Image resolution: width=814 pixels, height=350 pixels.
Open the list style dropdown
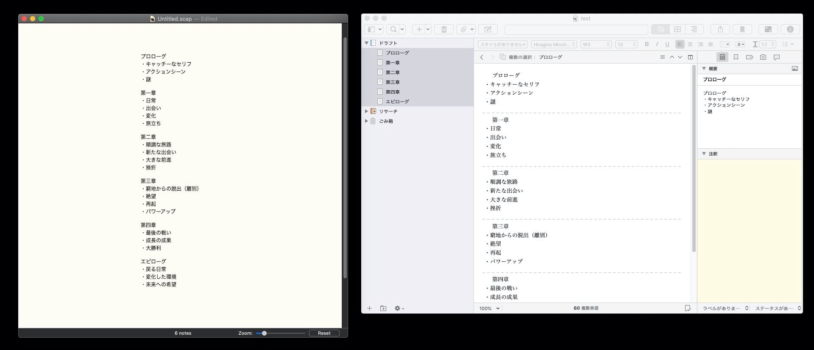pos(788,44)
